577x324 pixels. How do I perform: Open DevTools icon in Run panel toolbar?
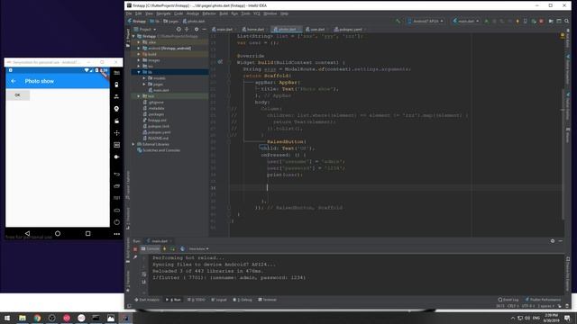(182, 249)
